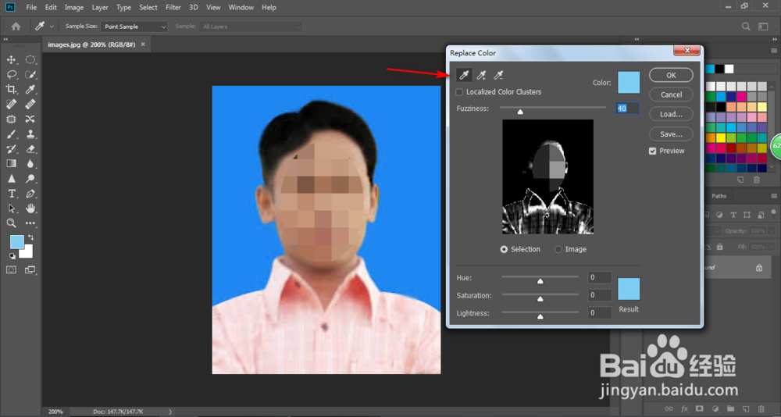This screenshot has width=781, height=417.
Task: Open the search icon in options bar
Action: click(x=746, y=27)
